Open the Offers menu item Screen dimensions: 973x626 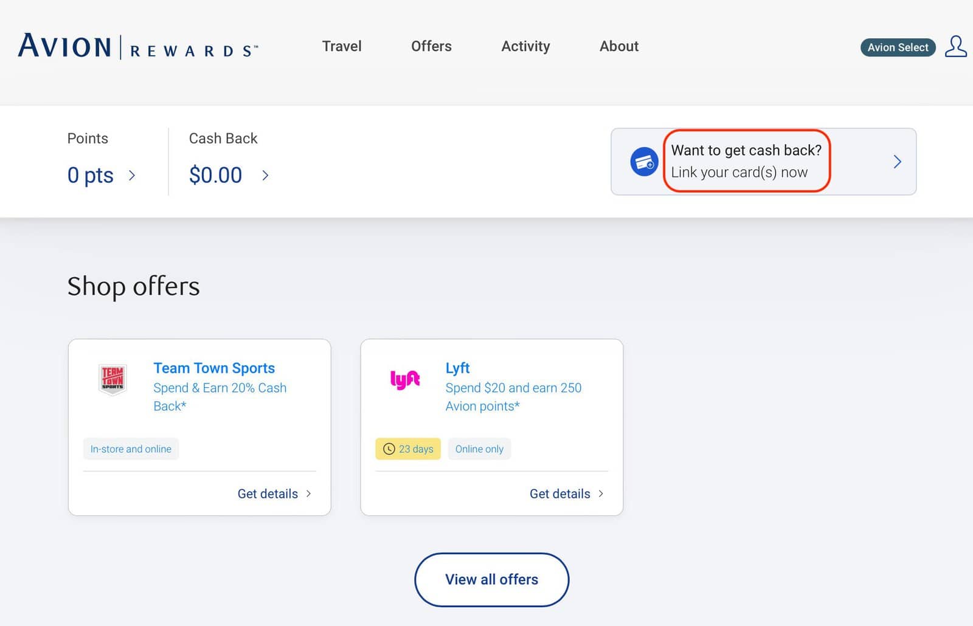tap(431, 46)
